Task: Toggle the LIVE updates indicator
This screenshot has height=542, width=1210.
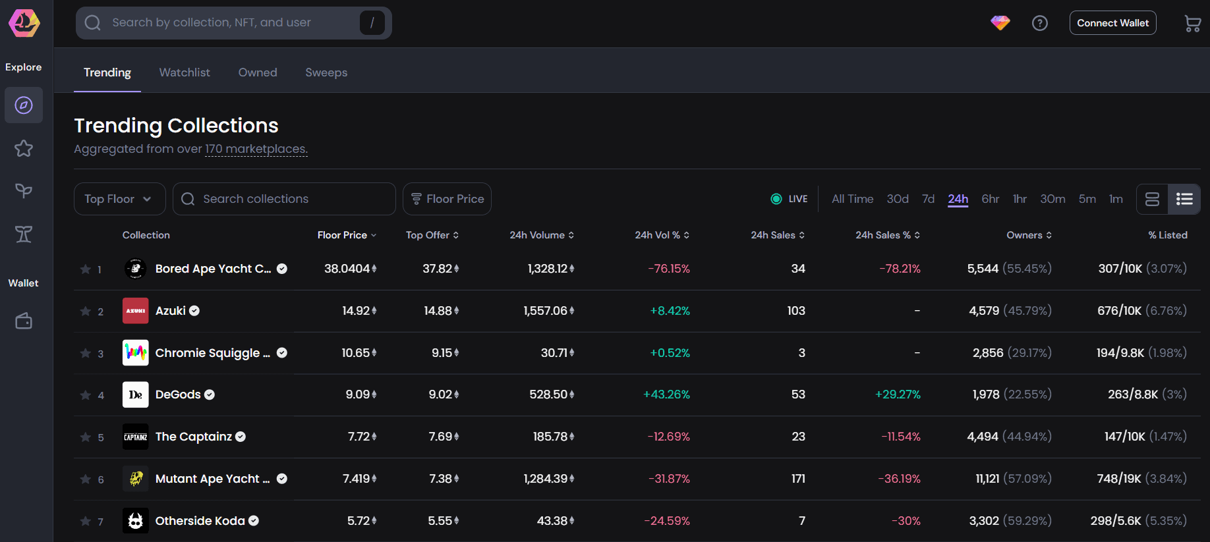Action: [789, 199]
